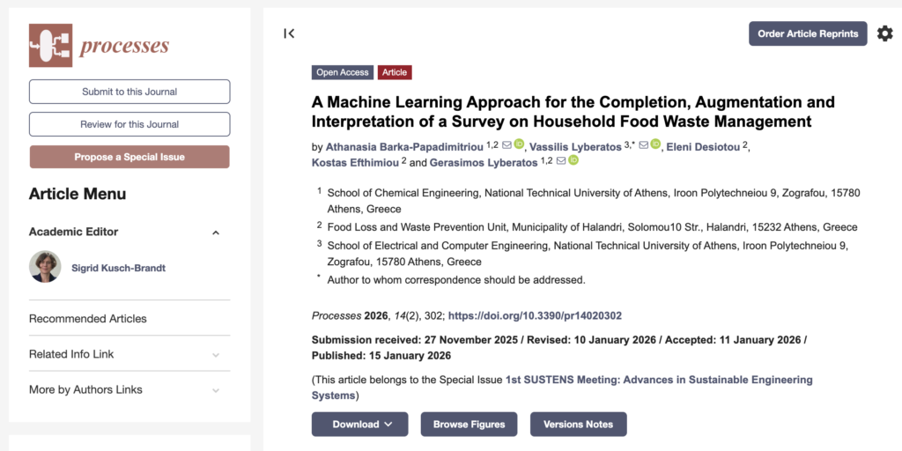
Task: Expand More by Authors Links section
Action: (216, 390)
